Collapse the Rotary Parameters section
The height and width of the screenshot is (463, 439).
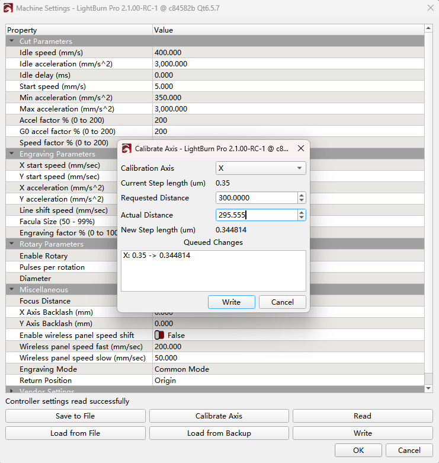(x=11, y=244)
